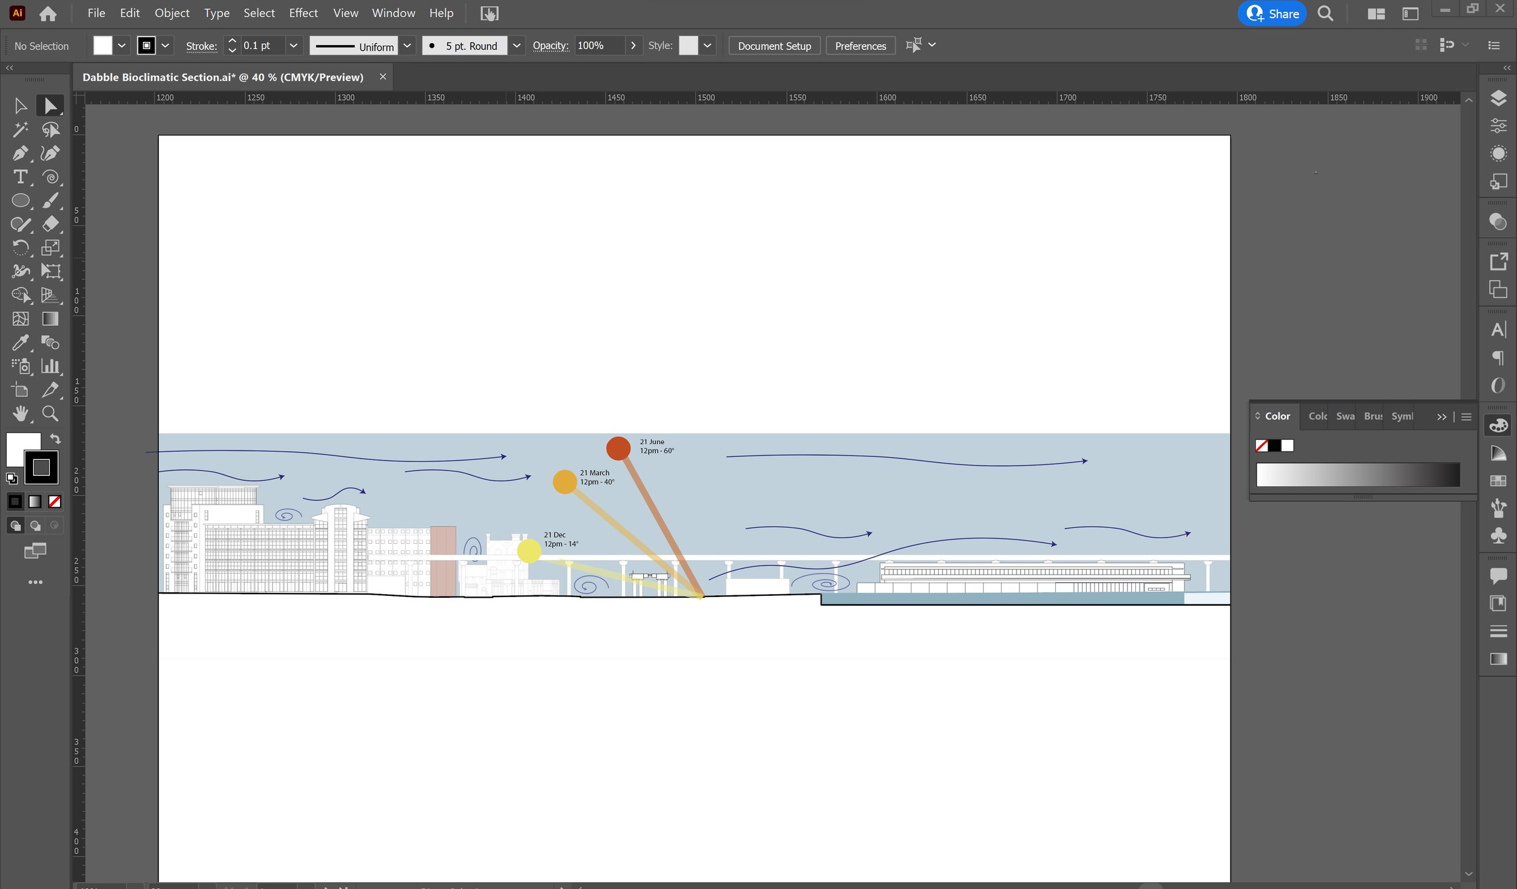Open fill color dropdown in control bar

click(121, 46)
